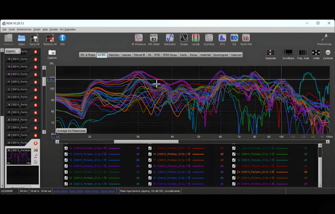Click the 15.00 frequency axis start field
This screenshot has height=214, width=335.
(55, 137)
